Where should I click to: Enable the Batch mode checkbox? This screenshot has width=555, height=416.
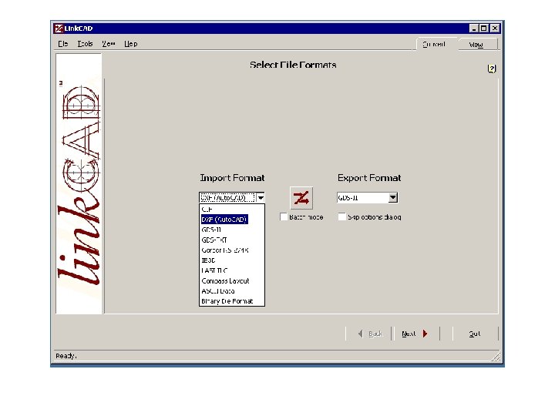(x=284, y=216)
